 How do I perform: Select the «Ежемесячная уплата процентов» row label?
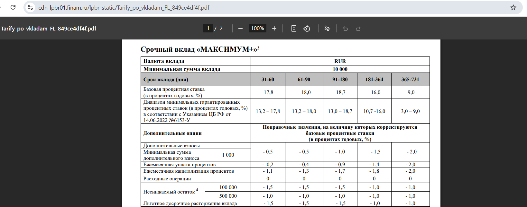180,165
